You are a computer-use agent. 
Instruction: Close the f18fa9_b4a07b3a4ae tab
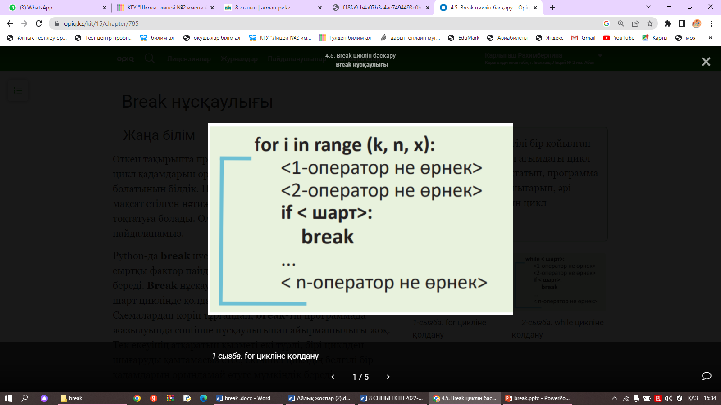pyautogui.click(x=428, y=8)
